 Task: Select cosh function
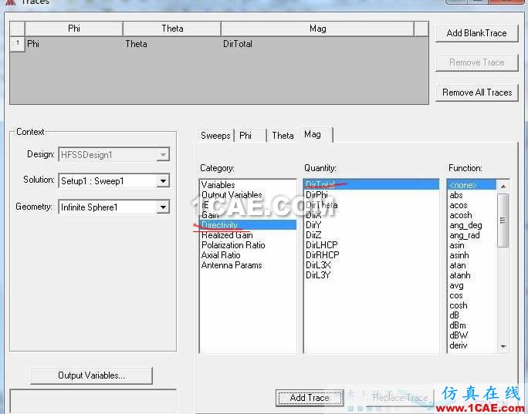pyautogui.click(x=472, y=305)
